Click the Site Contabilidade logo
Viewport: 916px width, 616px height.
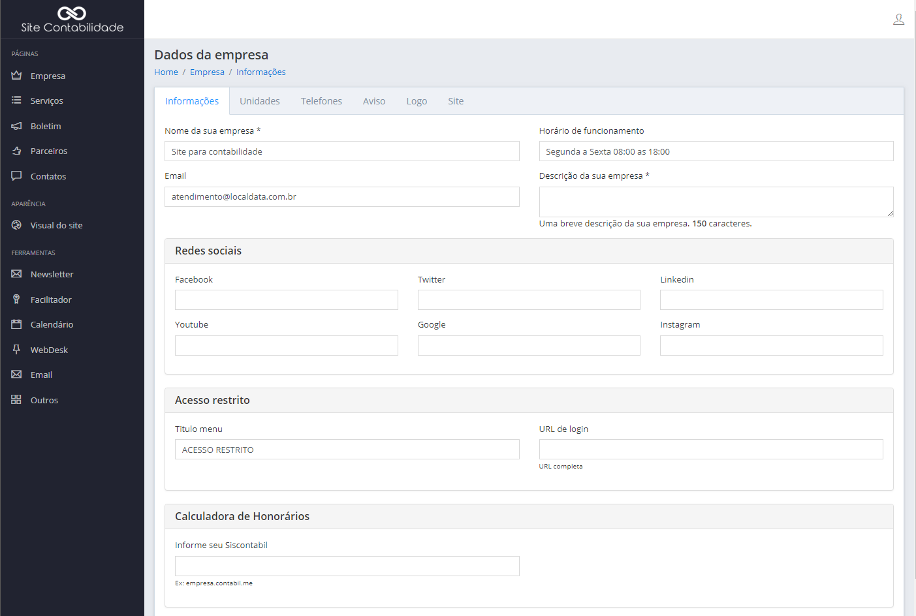tap(72, 20)
